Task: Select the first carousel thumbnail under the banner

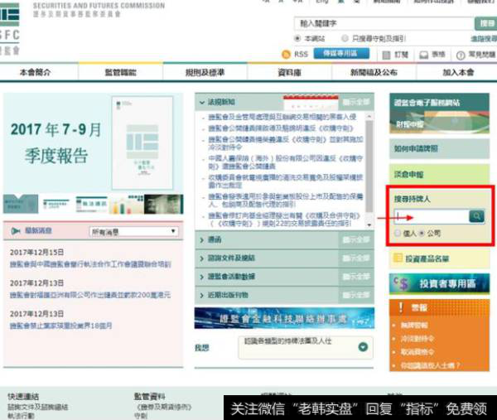Action: pyautogui.click(x=21, y=204)
